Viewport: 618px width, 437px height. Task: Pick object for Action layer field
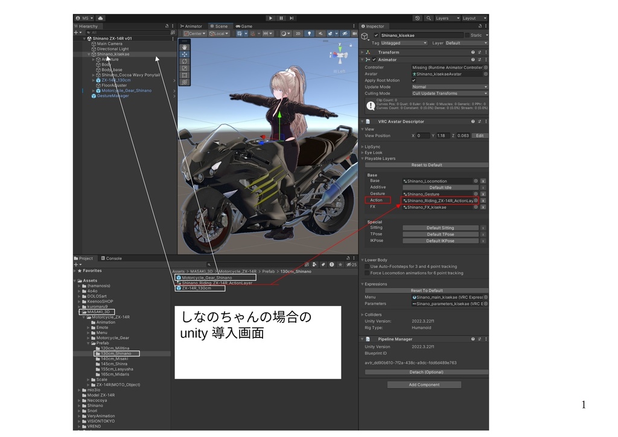tap(476, 200)
